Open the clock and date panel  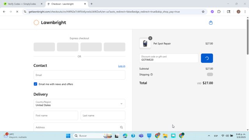tap(241, 136)
